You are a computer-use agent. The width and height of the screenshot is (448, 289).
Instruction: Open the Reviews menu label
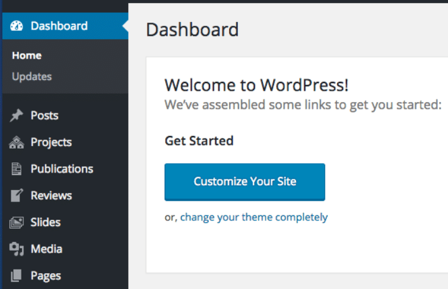click(51, 196)
